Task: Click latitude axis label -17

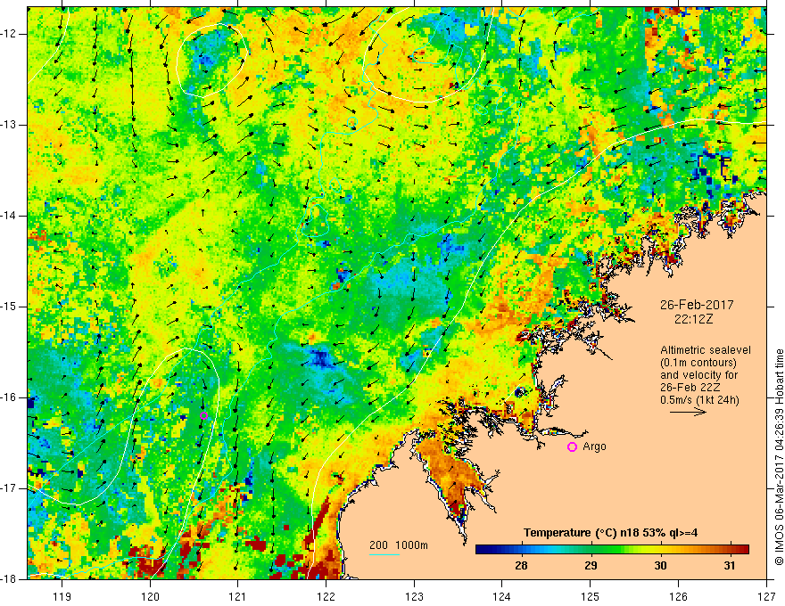Action: [10, 488]
